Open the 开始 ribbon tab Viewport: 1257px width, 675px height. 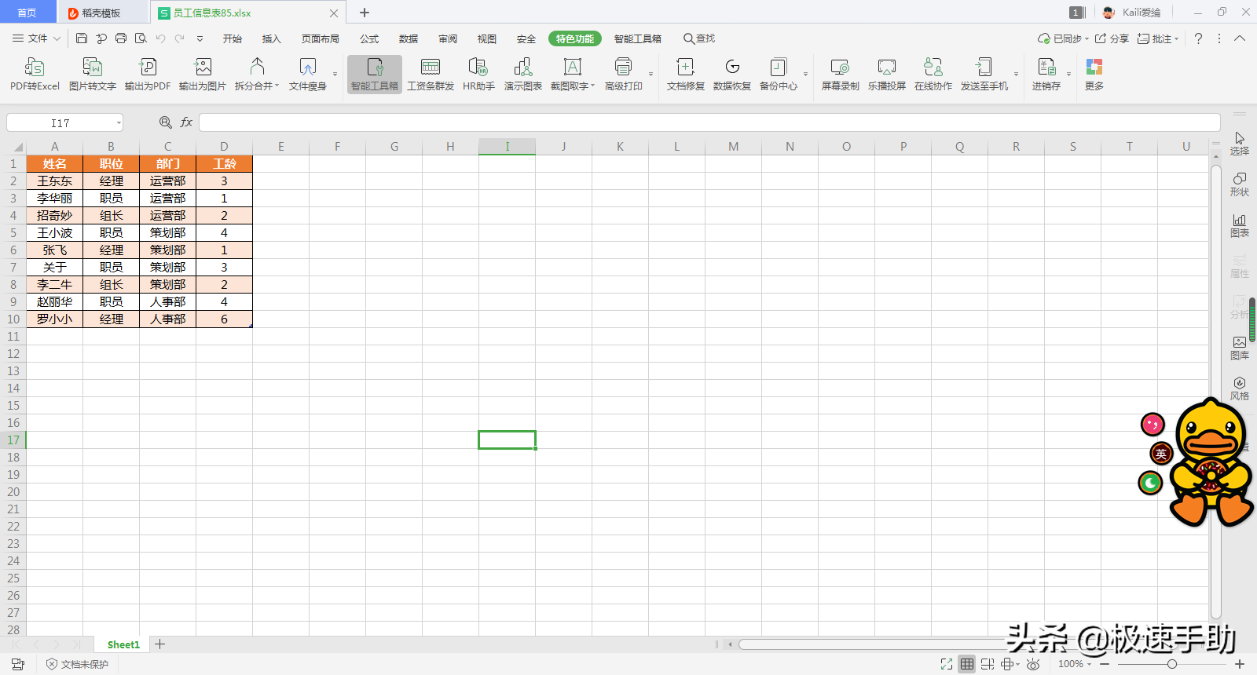(233, 38)
